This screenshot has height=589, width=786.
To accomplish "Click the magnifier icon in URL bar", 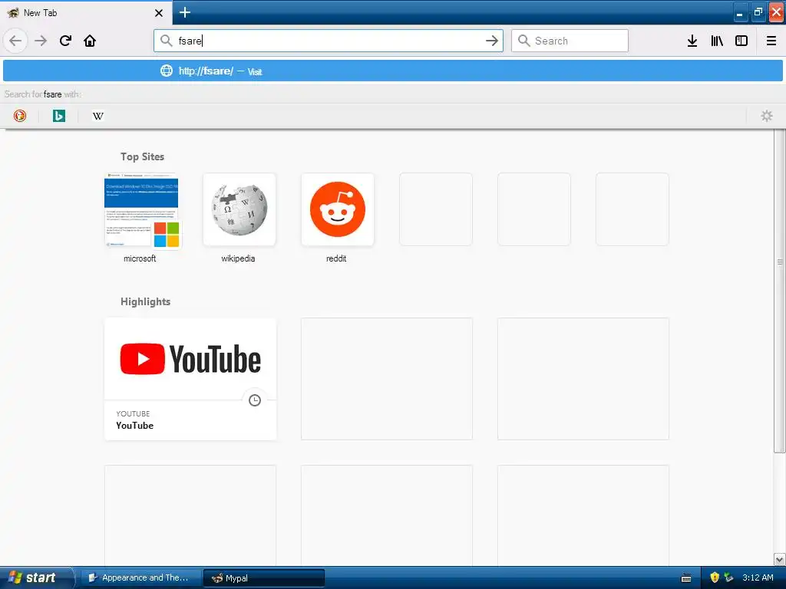I will point(167,41).
